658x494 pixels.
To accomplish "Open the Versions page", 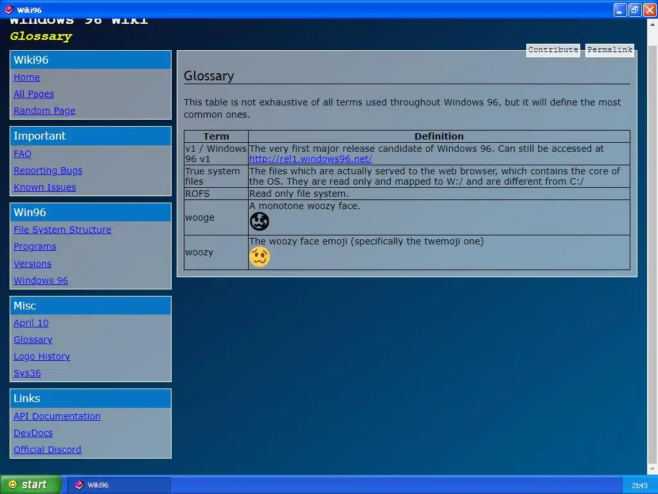I will click(x=32, y=264).
